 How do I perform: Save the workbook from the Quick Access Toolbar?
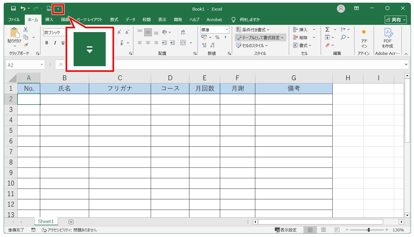pyautogui.click(x=13, y=8)
